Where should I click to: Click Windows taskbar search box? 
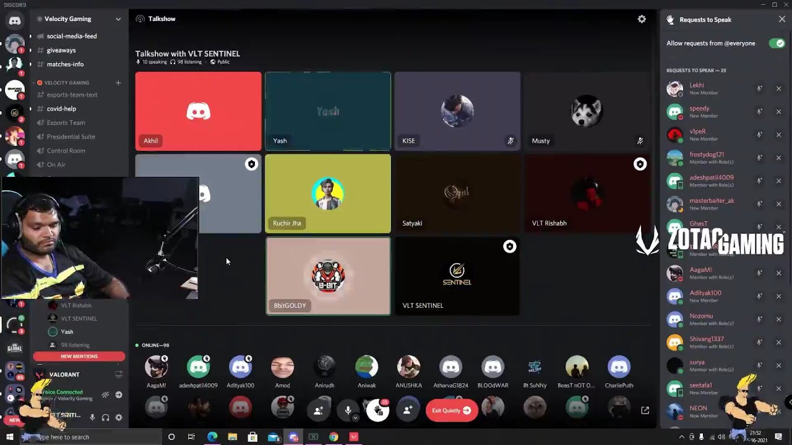(90, 437)
